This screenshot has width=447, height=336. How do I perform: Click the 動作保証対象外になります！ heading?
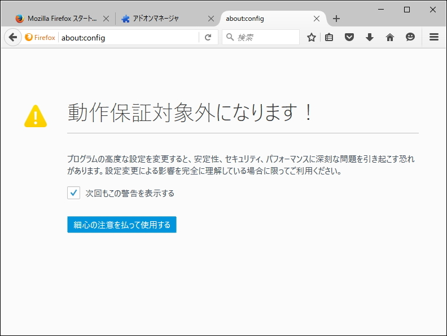point(190,113)
